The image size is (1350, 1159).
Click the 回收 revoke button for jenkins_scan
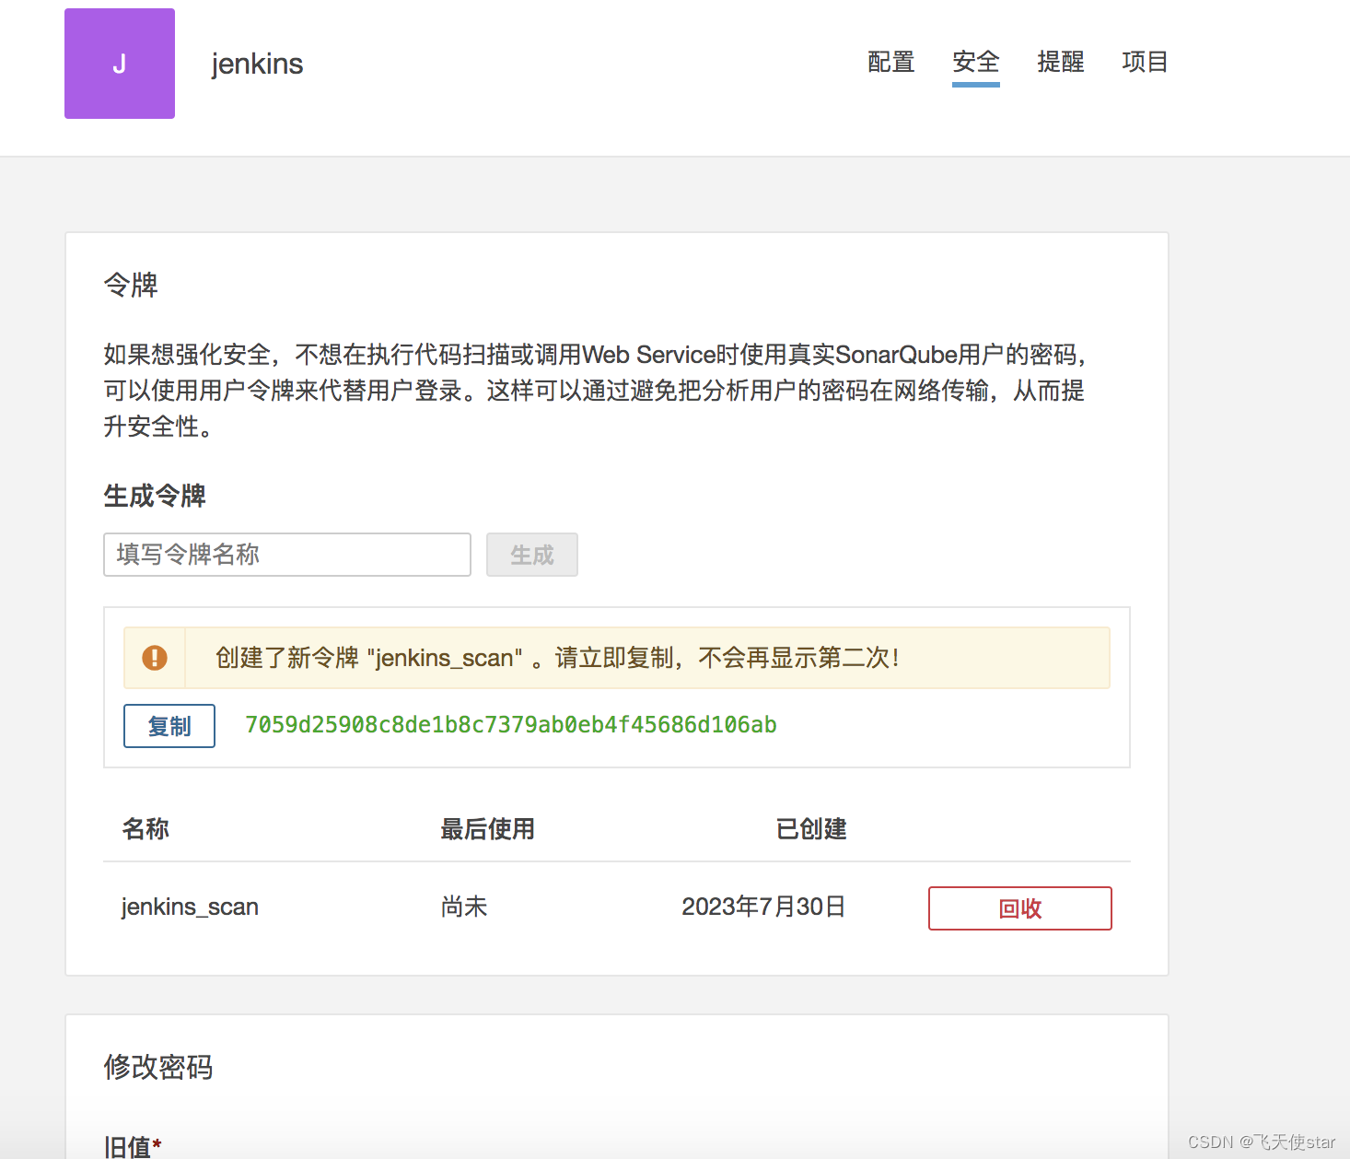pyautogui.click(x=1018, y=908)
